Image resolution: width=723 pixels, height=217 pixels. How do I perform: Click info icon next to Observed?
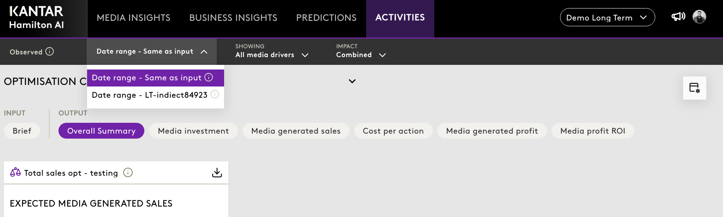(x=50, y=51)
